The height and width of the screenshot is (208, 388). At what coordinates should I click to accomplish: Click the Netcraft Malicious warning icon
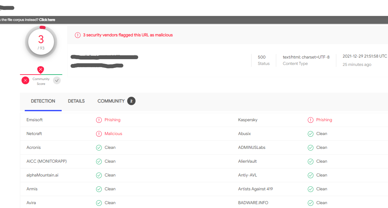99,134
